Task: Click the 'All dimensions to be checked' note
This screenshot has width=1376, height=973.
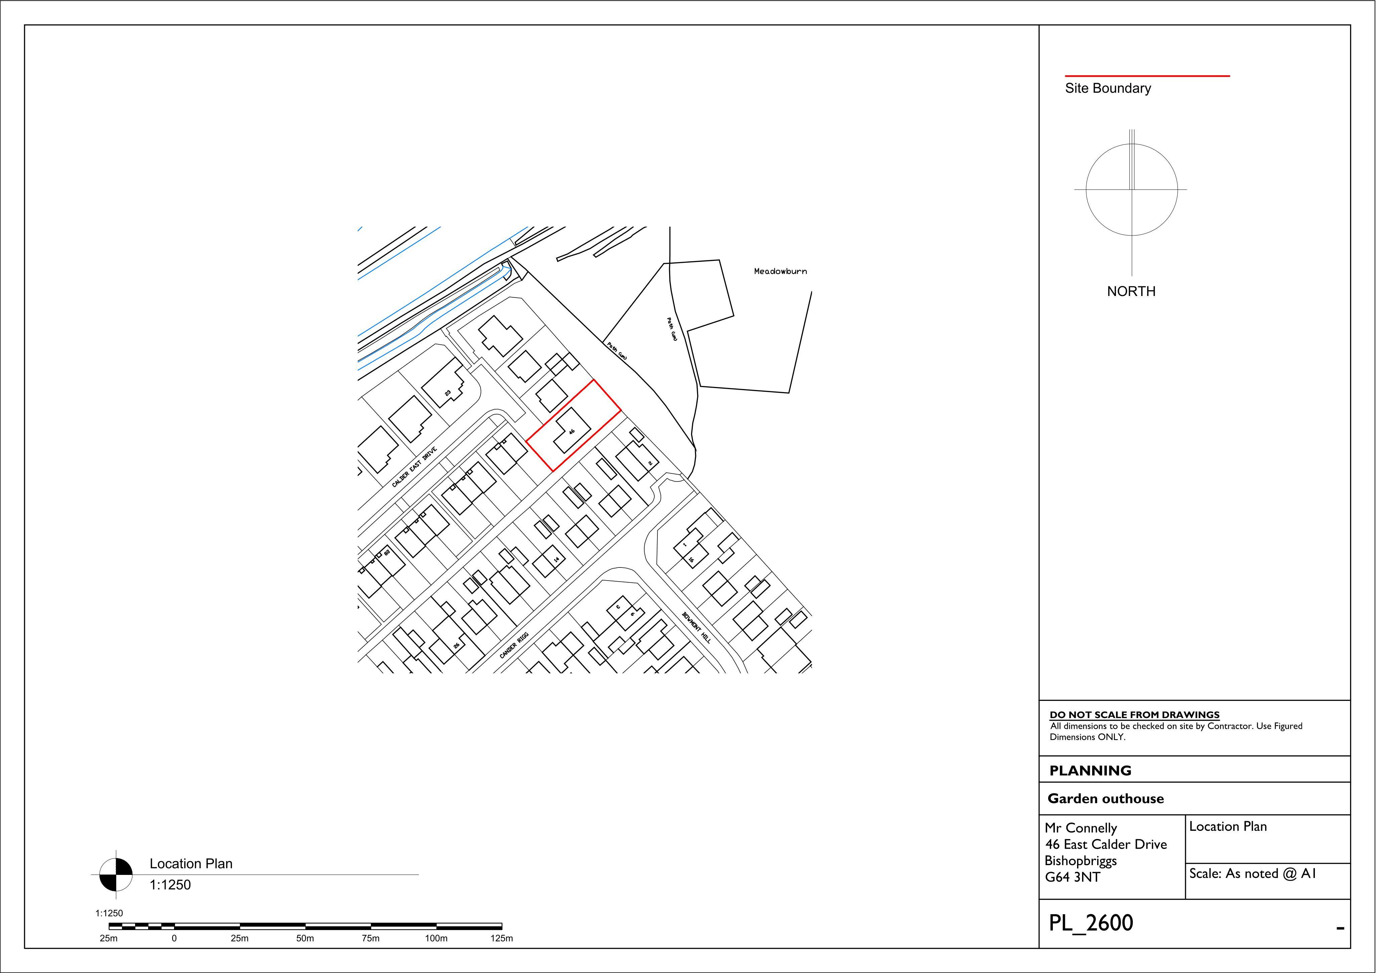Action: [x=1176, y=731]
